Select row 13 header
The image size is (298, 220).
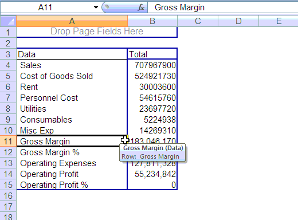[8, 163]
